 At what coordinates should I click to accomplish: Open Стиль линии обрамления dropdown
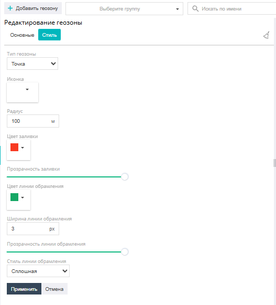pos(38,271)
